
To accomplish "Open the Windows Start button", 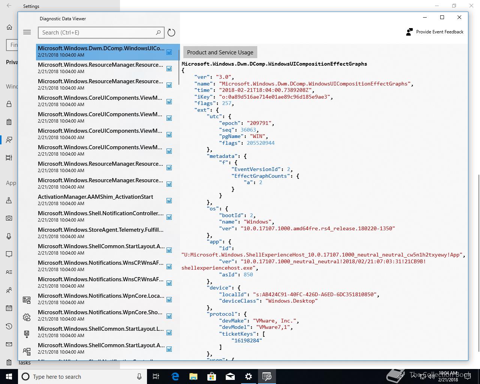I will pyautogui.click(x=9, y=376).
